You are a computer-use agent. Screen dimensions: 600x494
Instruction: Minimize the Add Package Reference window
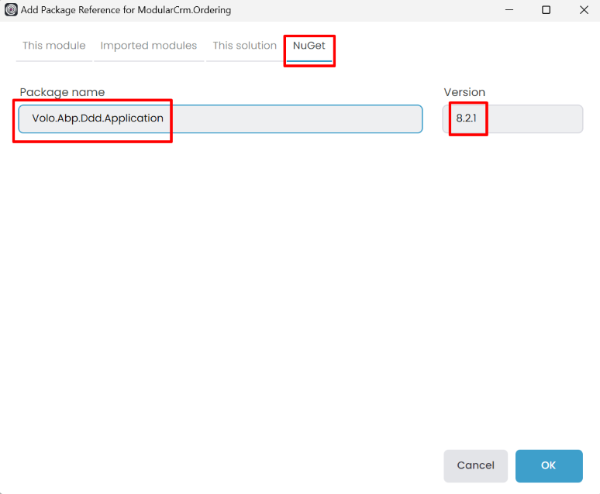pyautogui.click(x=509, y=10)
